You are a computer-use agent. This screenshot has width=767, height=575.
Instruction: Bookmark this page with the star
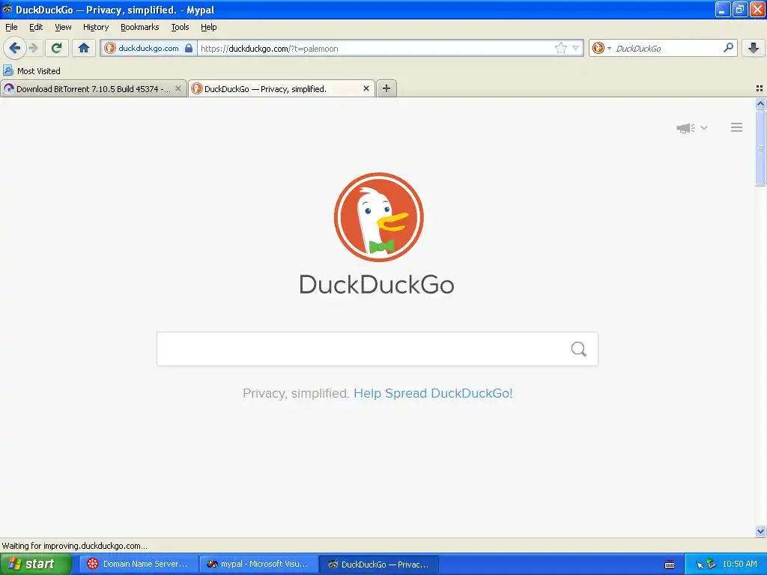coord(560,48)
